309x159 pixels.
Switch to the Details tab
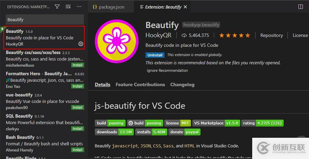[x=102, y=85]
